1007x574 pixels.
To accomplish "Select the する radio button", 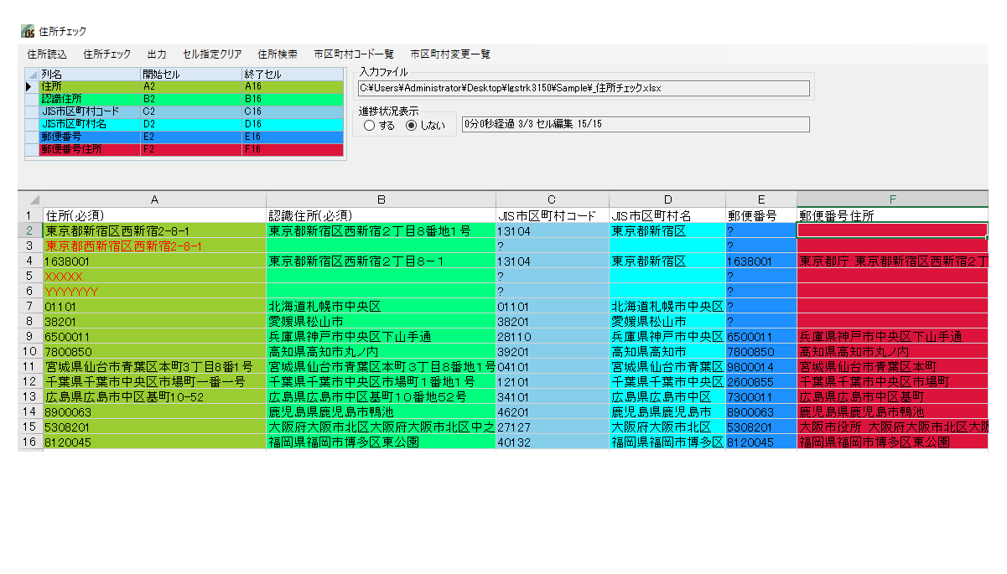I will click(370, 125).
